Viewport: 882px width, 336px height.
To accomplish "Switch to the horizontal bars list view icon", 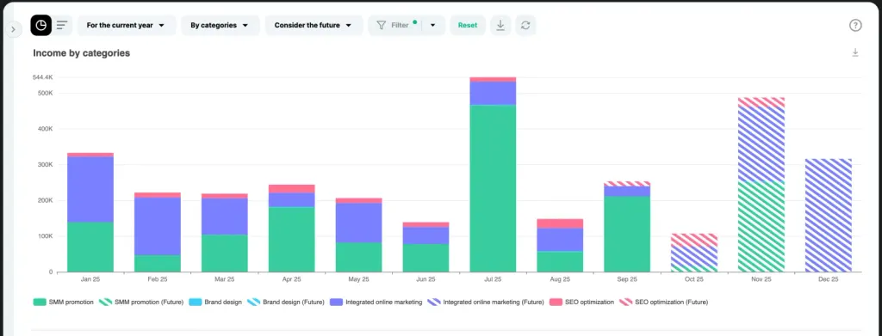I will (x=62, y=25).
